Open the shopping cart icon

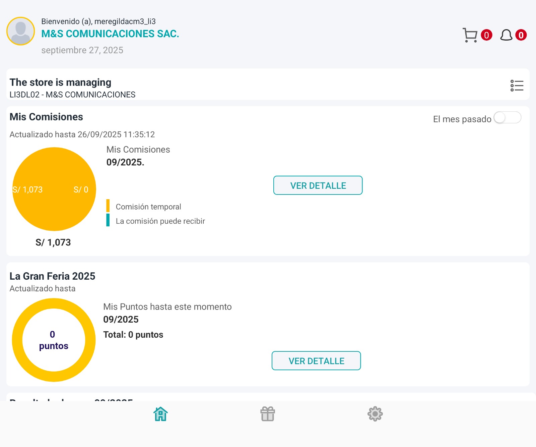tap(470, 35)
